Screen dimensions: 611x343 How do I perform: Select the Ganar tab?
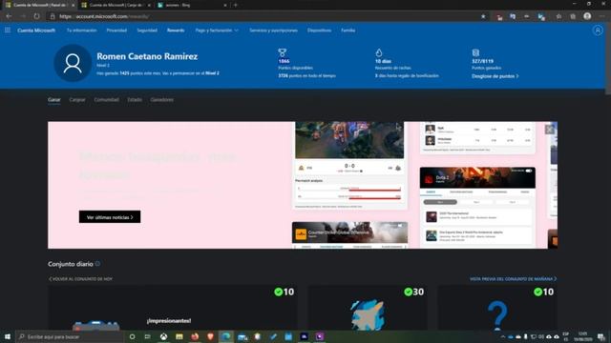(x=54, y=100)
